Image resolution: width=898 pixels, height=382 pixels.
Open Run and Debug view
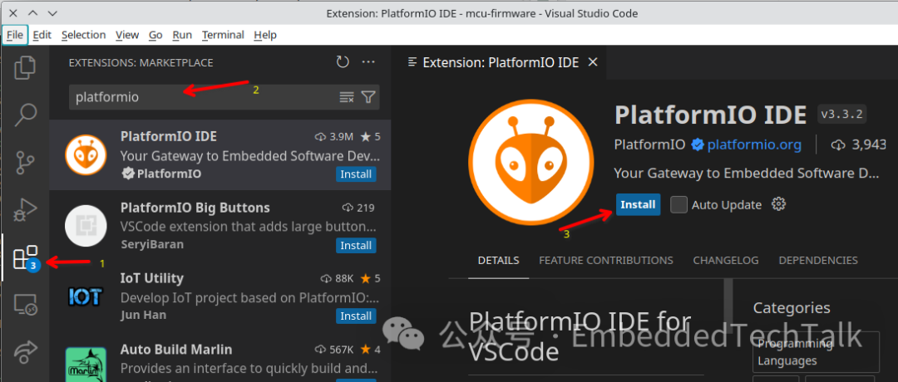26,210
